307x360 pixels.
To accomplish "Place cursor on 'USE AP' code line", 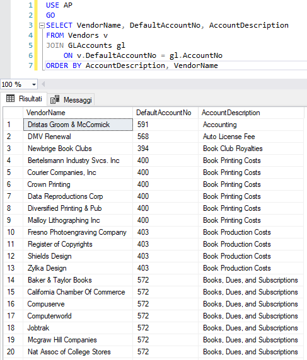I will 59,5.
